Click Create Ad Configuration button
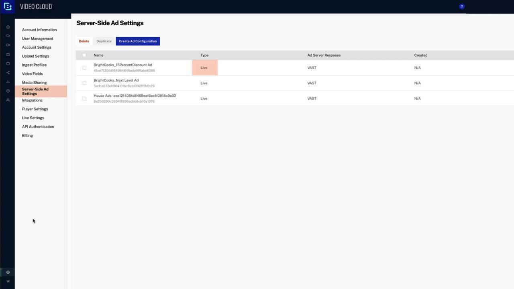The image size is (514, 289). pos(138,41)
